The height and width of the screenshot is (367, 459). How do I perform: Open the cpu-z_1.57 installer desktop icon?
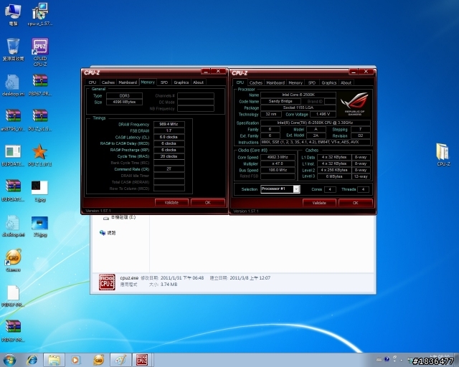point(40,14)
